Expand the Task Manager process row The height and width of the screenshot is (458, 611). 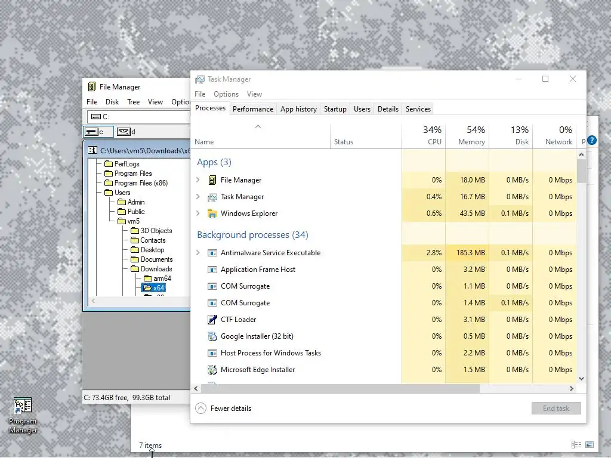point(198,197)
